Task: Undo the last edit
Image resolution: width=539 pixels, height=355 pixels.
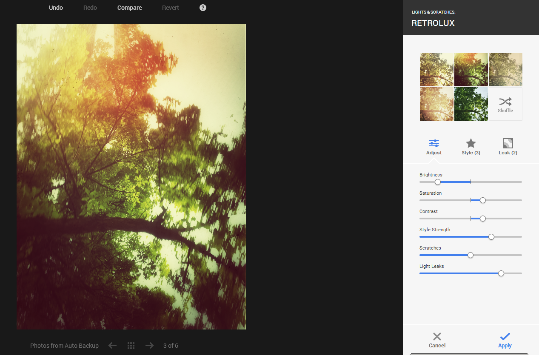Action: 56,8
